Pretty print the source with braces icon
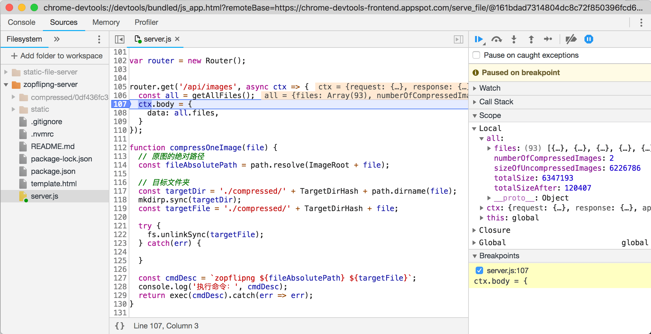Image resolution: width=651 pixels, height=334 pixels. pyautogui.click(x=120, y=326)
